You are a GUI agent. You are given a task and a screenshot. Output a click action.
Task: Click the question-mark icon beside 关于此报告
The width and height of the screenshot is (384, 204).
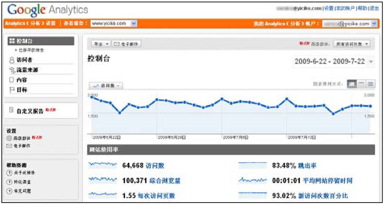pos(9,173)
